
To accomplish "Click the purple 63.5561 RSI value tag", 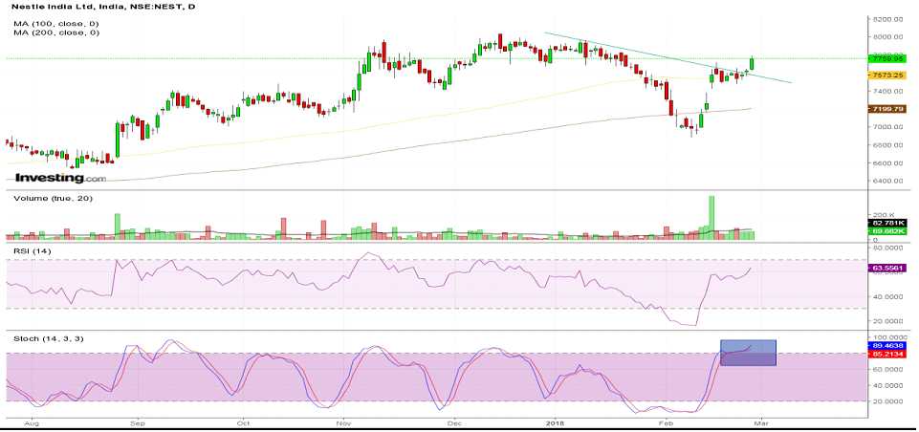I will tap(887, 268).
